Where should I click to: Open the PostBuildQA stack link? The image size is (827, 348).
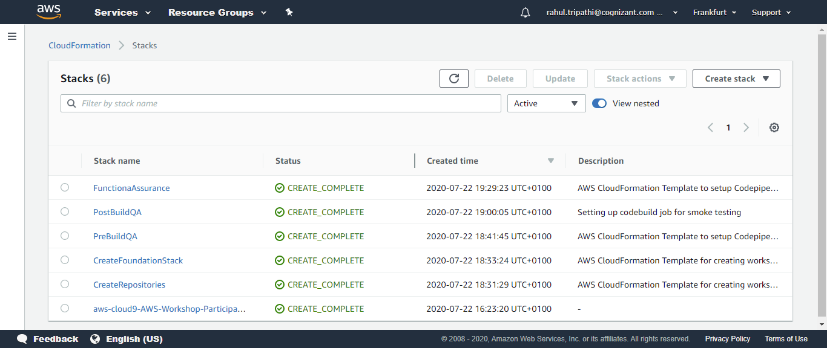tap(117, 212)
